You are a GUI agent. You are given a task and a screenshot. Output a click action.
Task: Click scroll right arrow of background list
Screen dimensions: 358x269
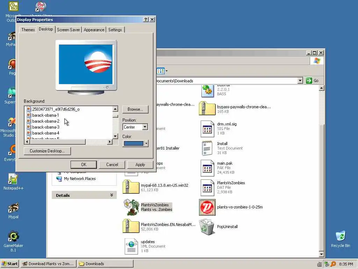[x=110, y=142]
